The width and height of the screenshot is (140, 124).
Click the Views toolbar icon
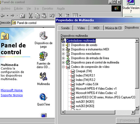75,15
